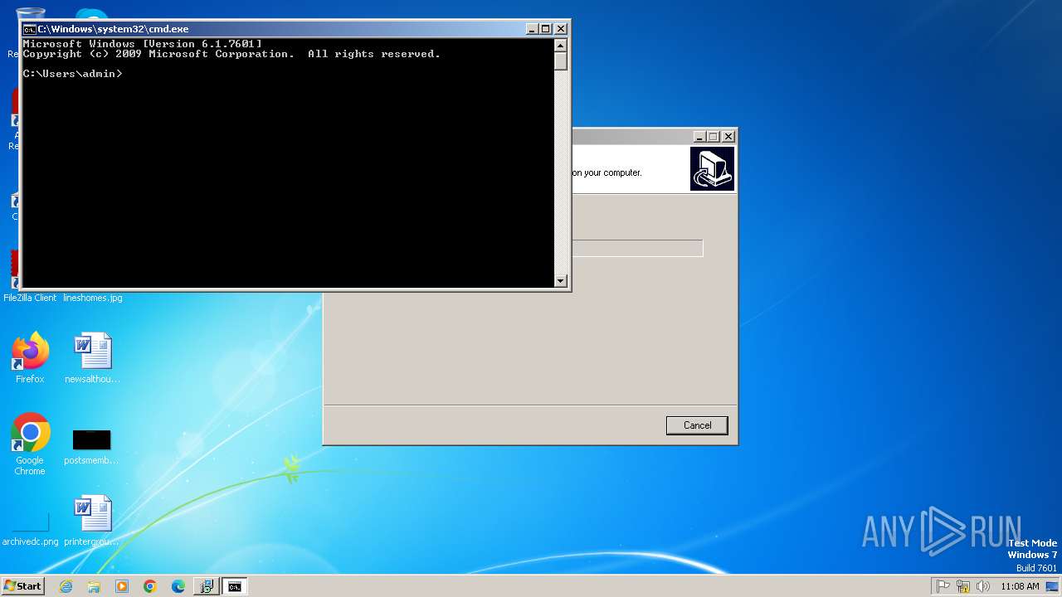Select the Google Chrome desktop shortcut

30,444
